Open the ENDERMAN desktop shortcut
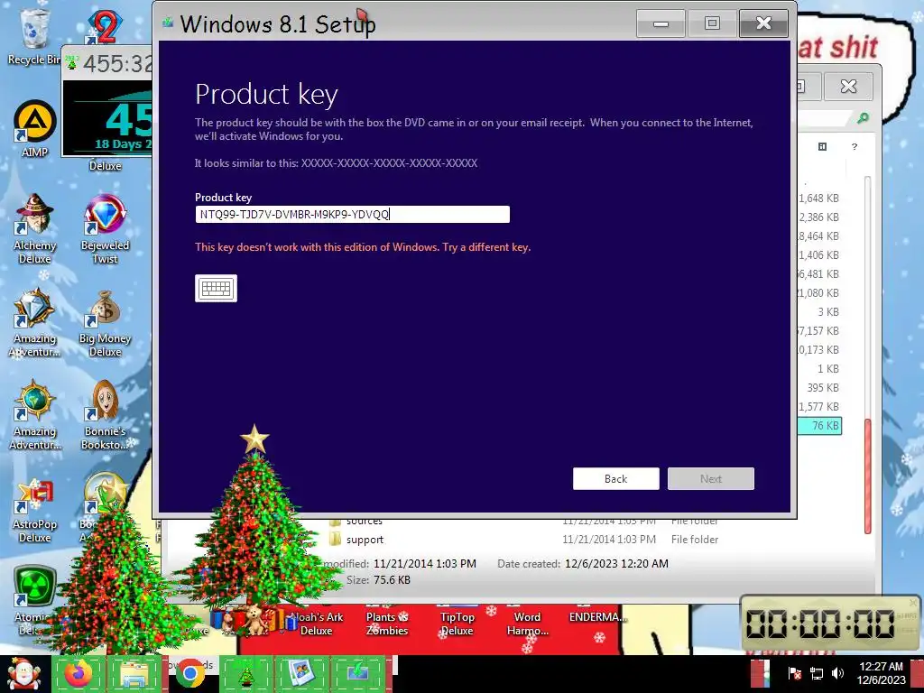The width and height of the screenshot is (924, 693). tap(597, 617)
